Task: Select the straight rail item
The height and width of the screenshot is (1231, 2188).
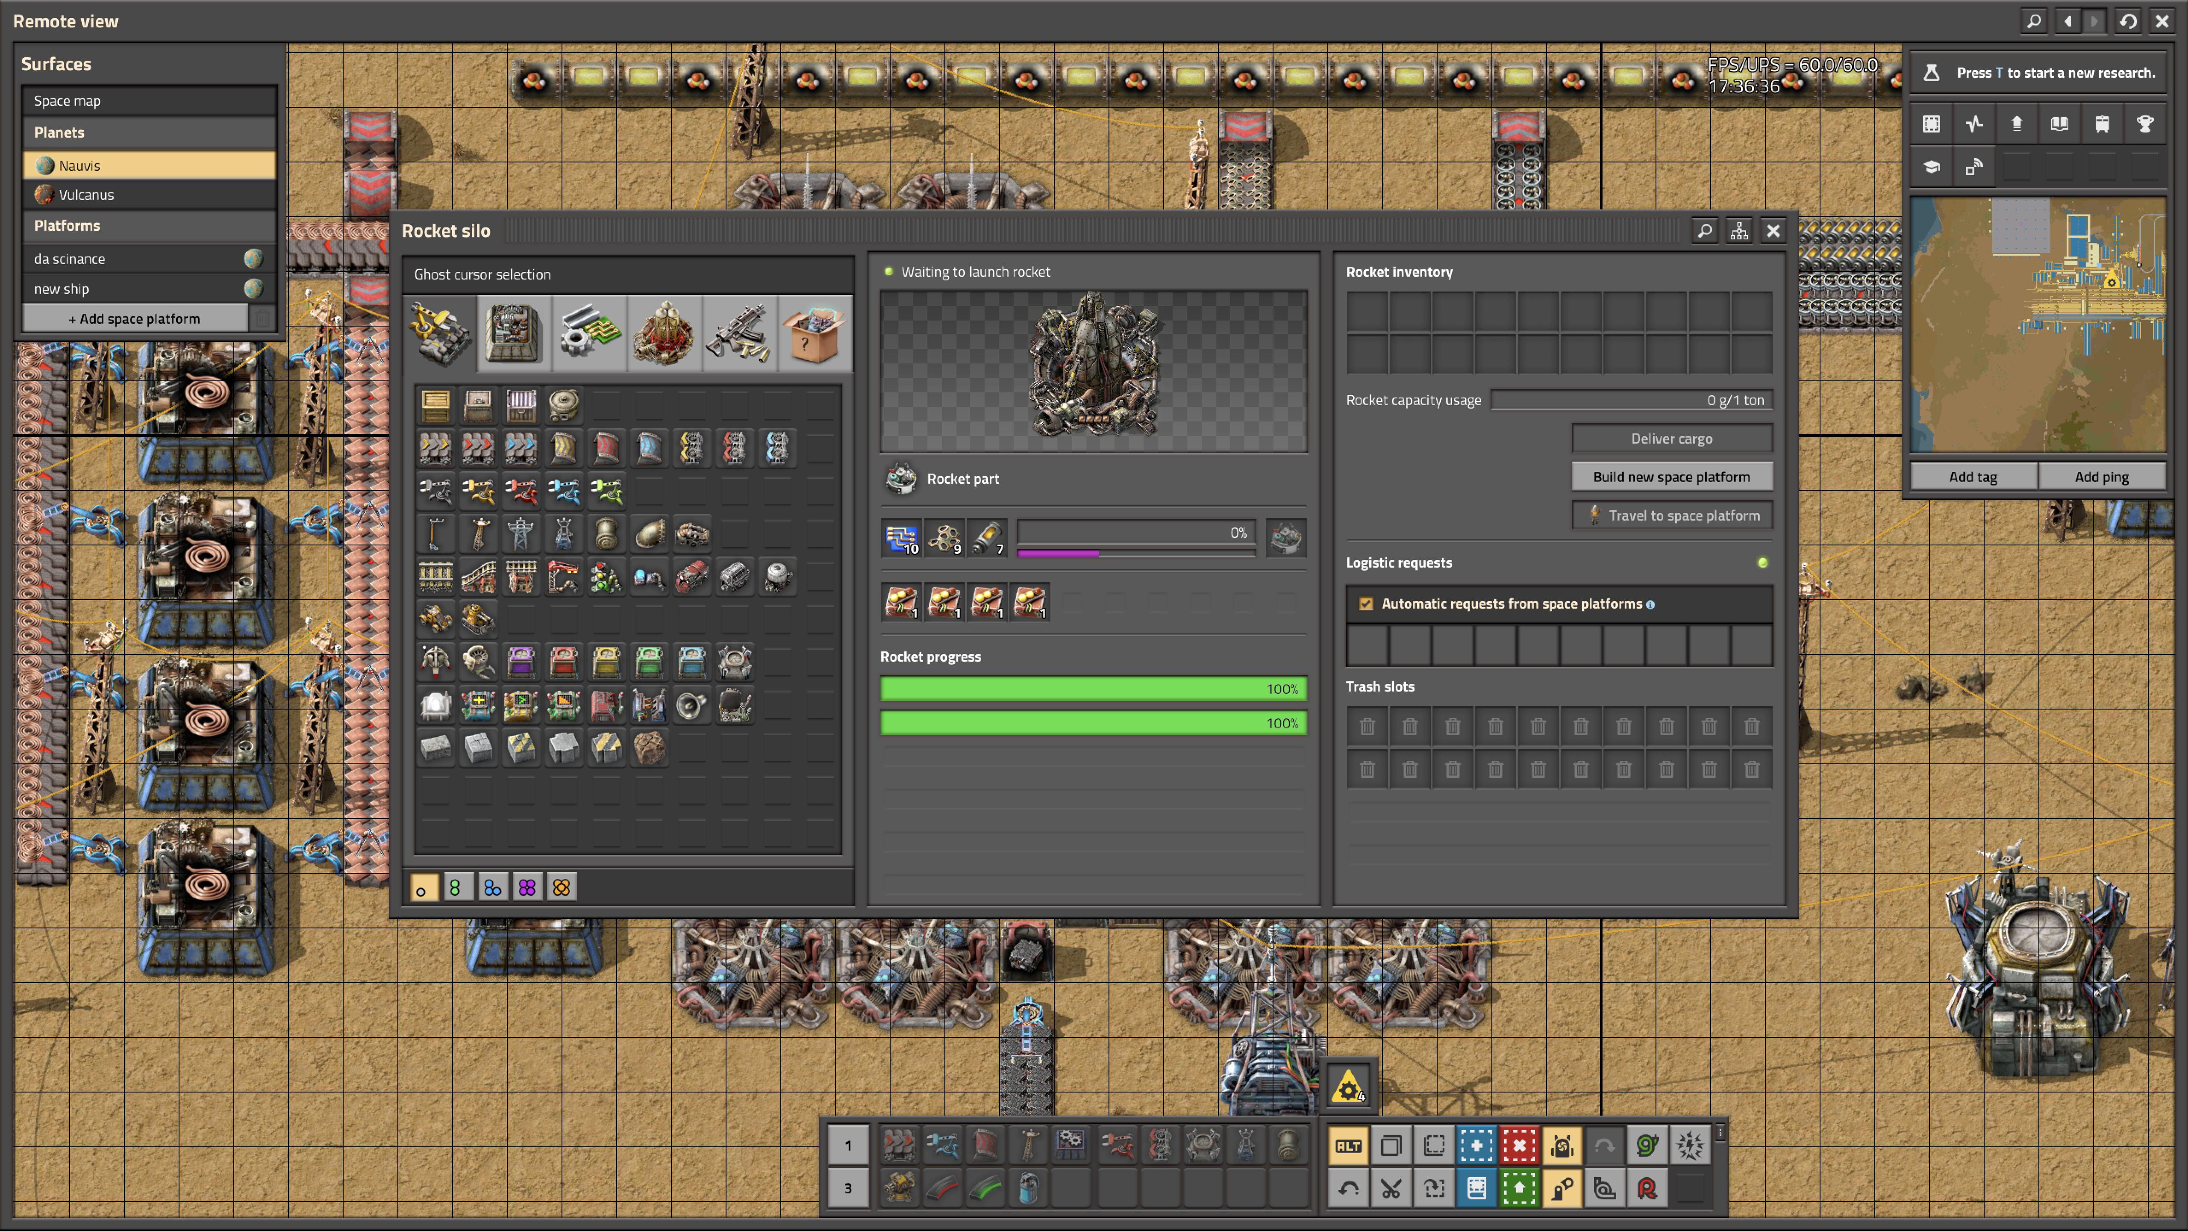Action: tap(436, 578)
